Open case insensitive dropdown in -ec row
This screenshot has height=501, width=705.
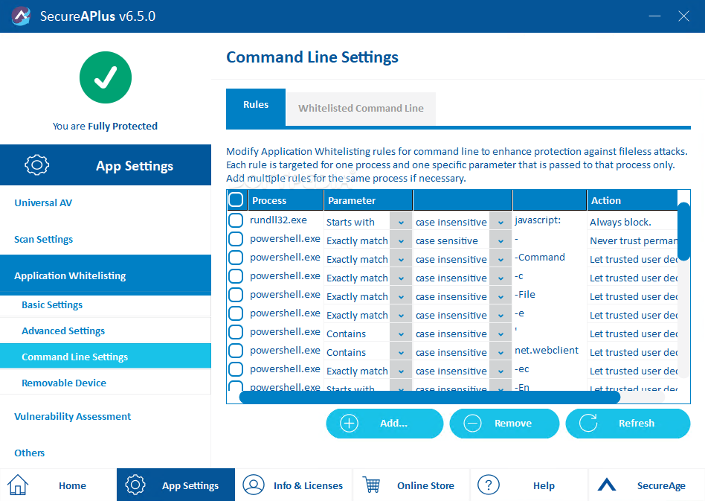click(x=500, y=371)
